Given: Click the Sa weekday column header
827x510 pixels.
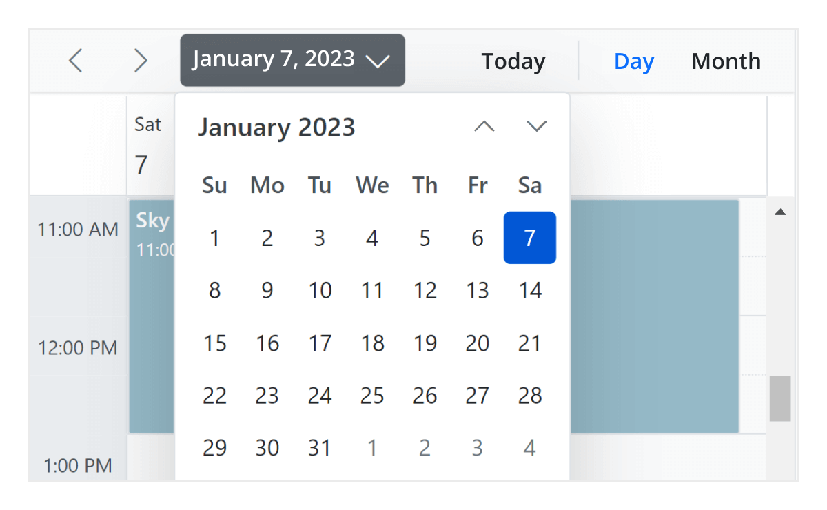Looking at the screenshot, I should click(529, 185).
